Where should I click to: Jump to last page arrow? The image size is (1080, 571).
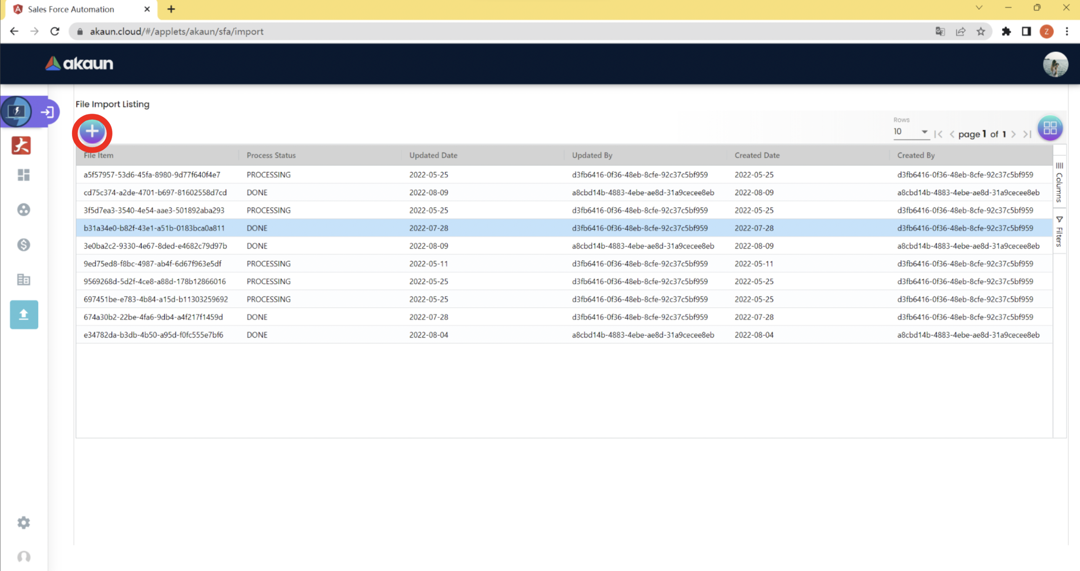click(x=1027, y=134)
